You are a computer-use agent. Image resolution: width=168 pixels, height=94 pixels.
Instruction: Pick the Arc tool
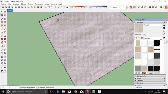click(x=2, y=28)
